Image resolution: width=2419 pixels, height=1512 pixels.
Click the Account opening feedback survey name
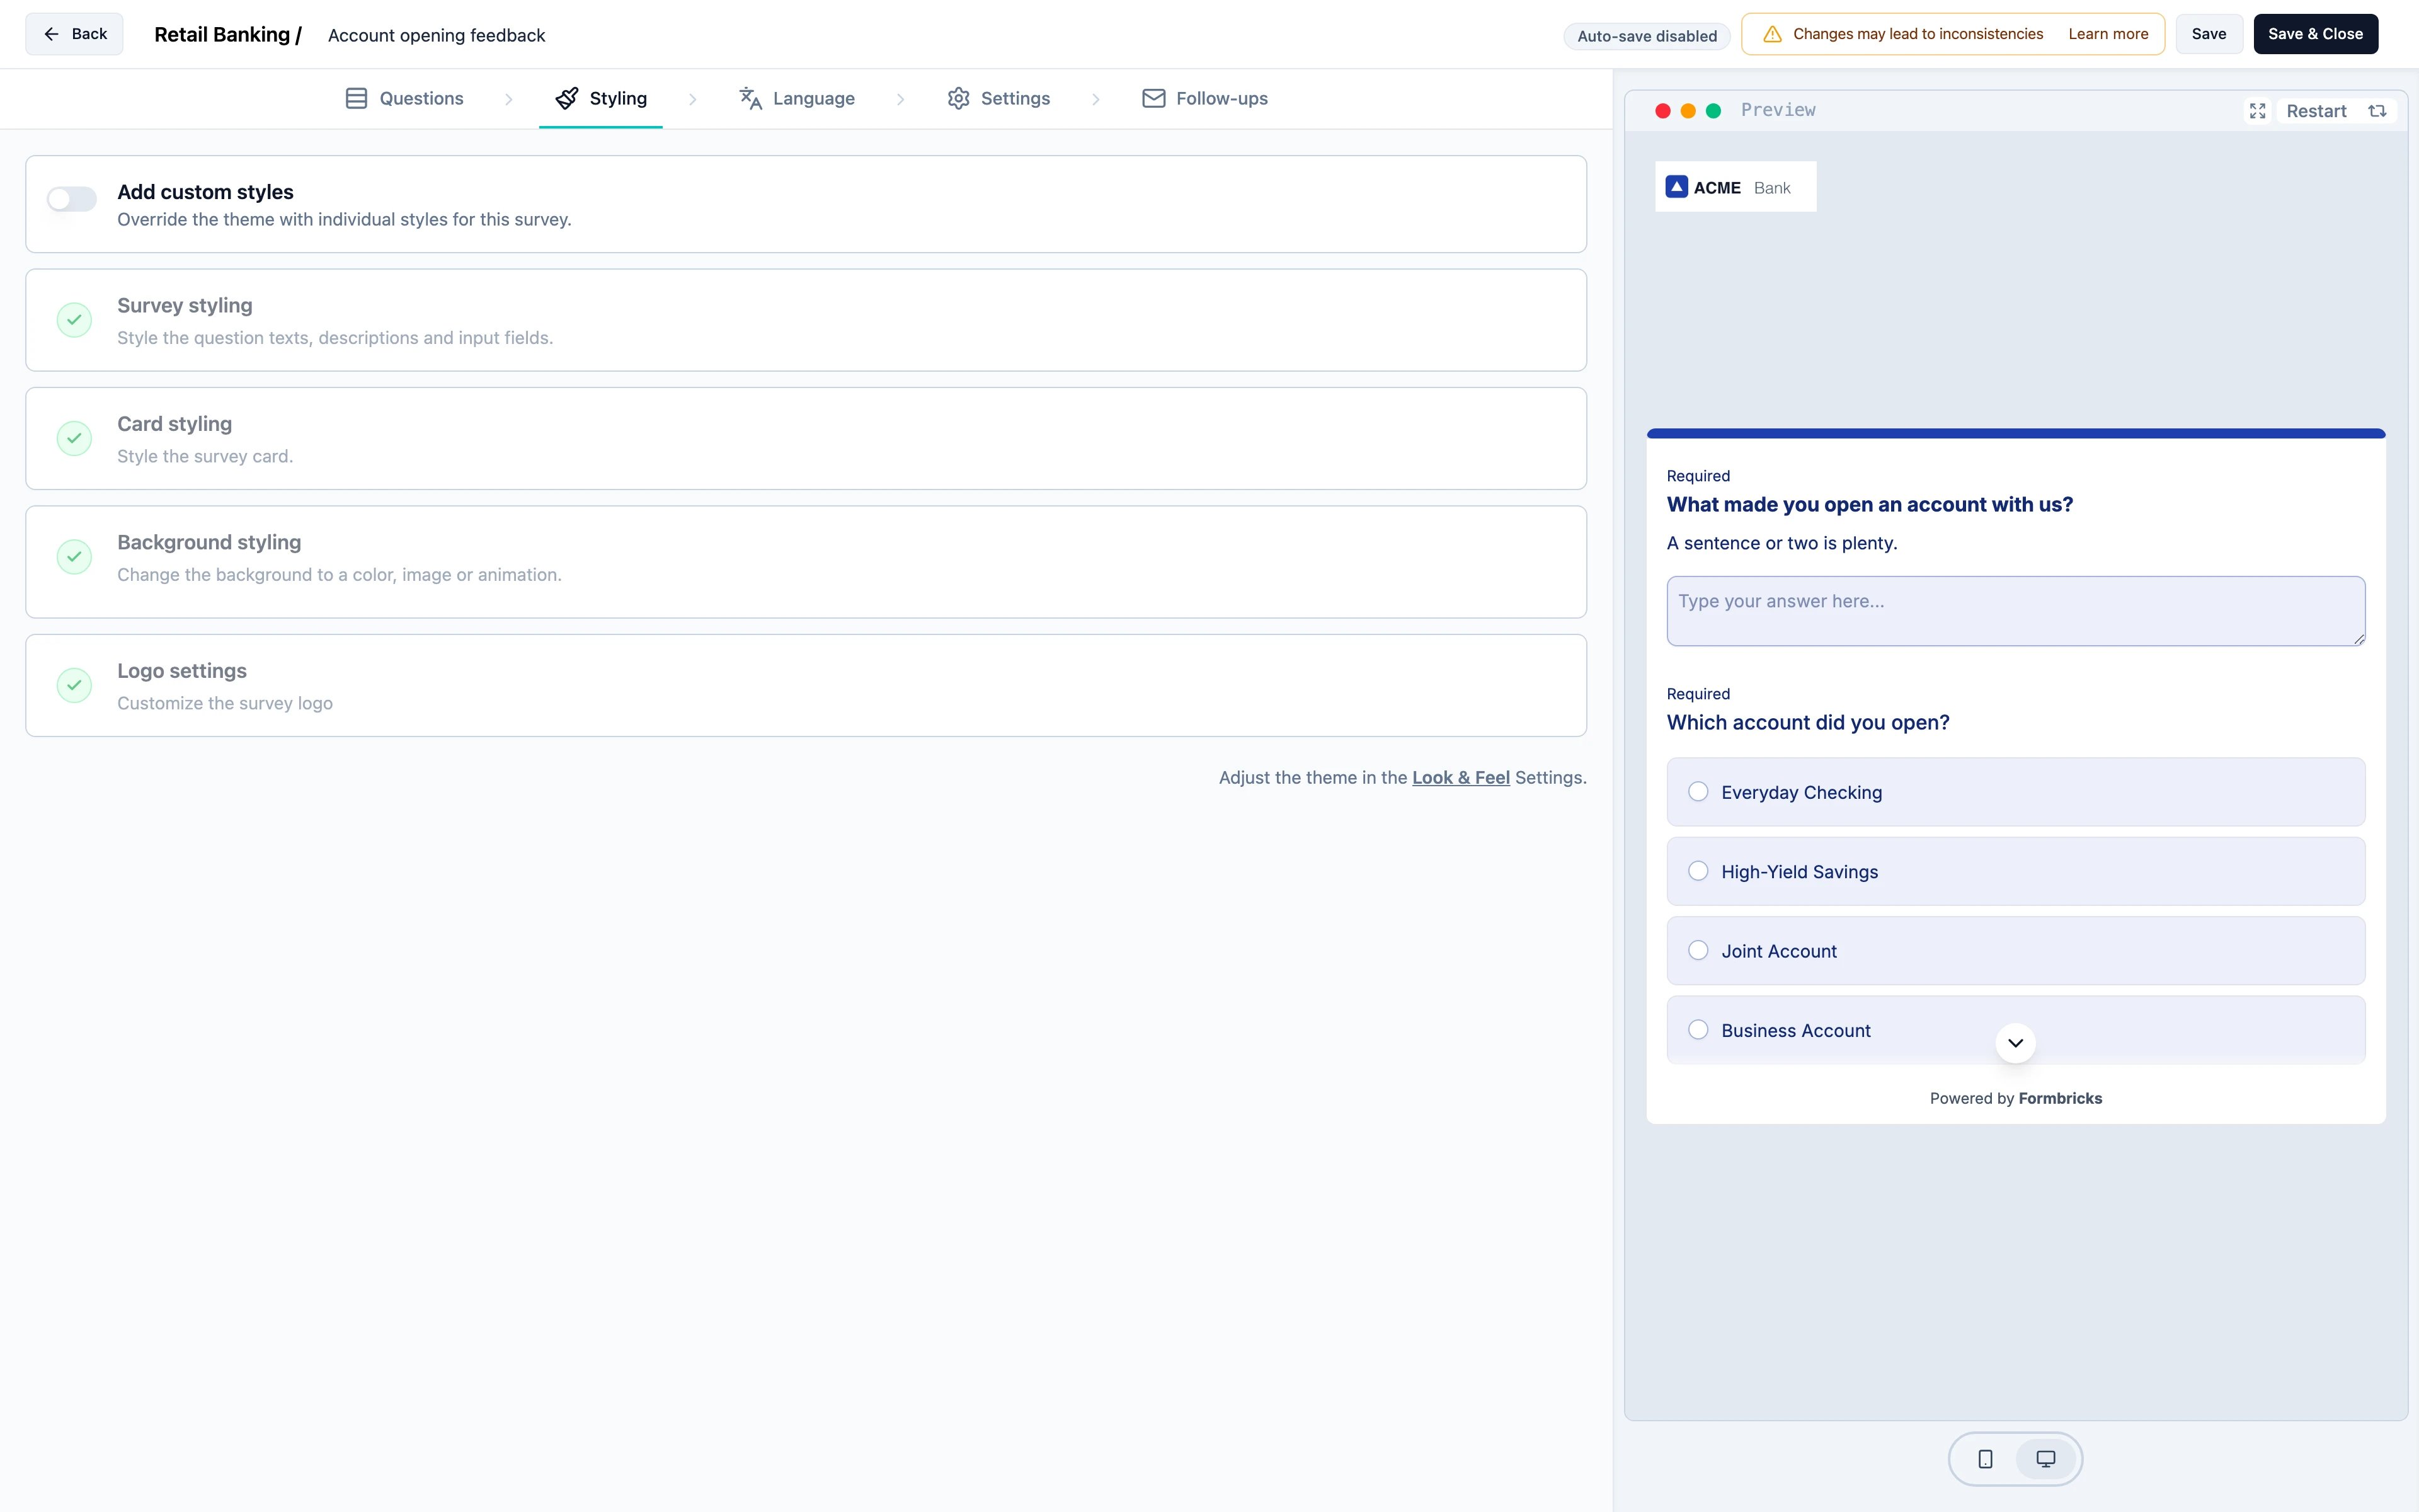(x=436, y=35)
